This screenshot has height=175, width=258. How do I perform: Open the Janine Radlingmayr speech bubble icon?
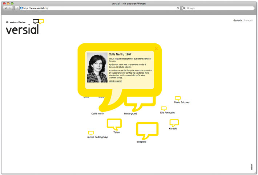point(91,133)
